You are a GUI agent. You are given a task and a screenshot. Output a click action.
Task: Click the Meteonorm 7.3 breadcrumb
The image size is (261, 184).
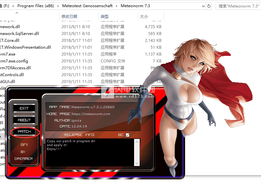[135, 6]
